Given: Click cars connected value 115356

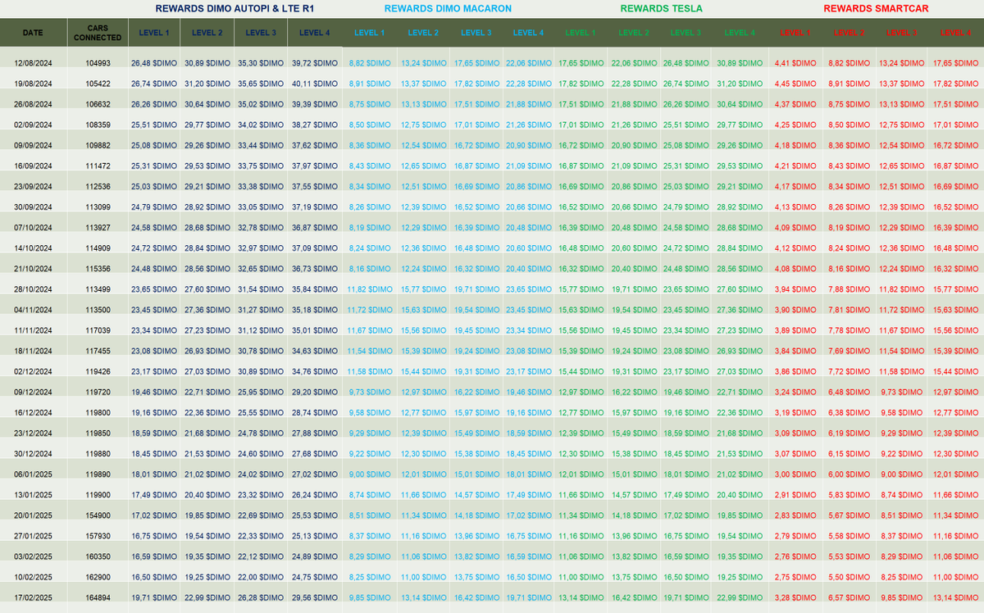Looking at the screenshot, I should tap(98, 269).
